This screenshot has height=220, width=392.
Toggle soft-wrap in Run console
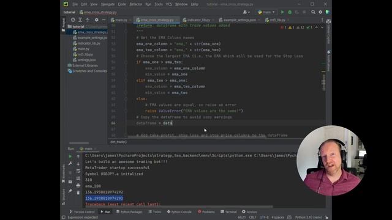[78, 171]
